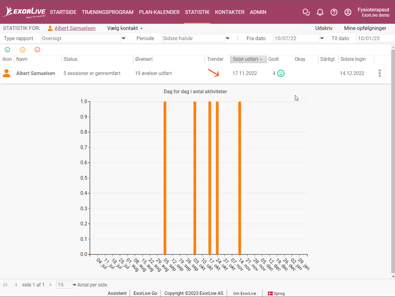Click the 17.11.2022 date cell
The width and height of the screenshot is (395, 297).
coord(245,73)
